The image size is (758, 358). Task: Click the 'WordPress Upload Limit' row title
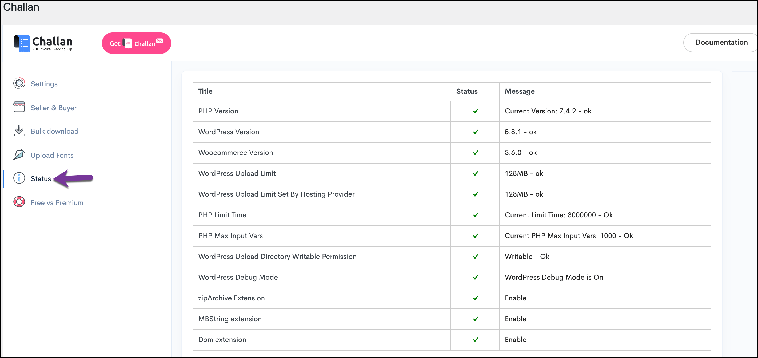click(237, 173)
